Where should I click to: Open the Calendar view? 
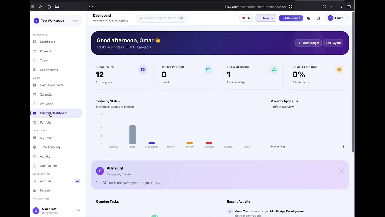click(x=57, y=95)
